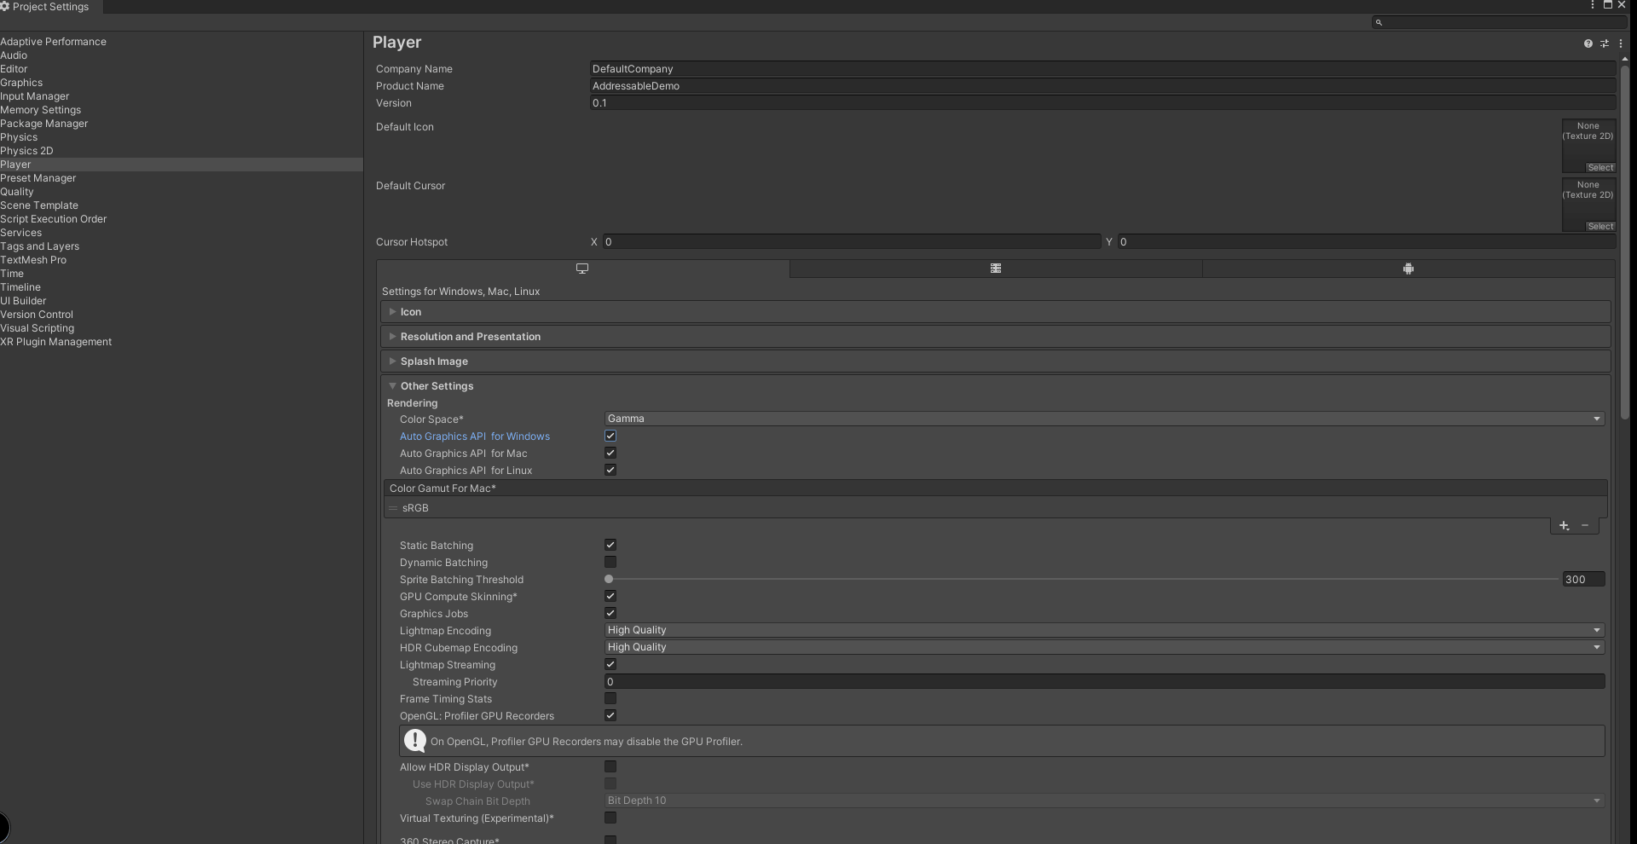Open the Player settings three-dot context menu

[1621, 43]
